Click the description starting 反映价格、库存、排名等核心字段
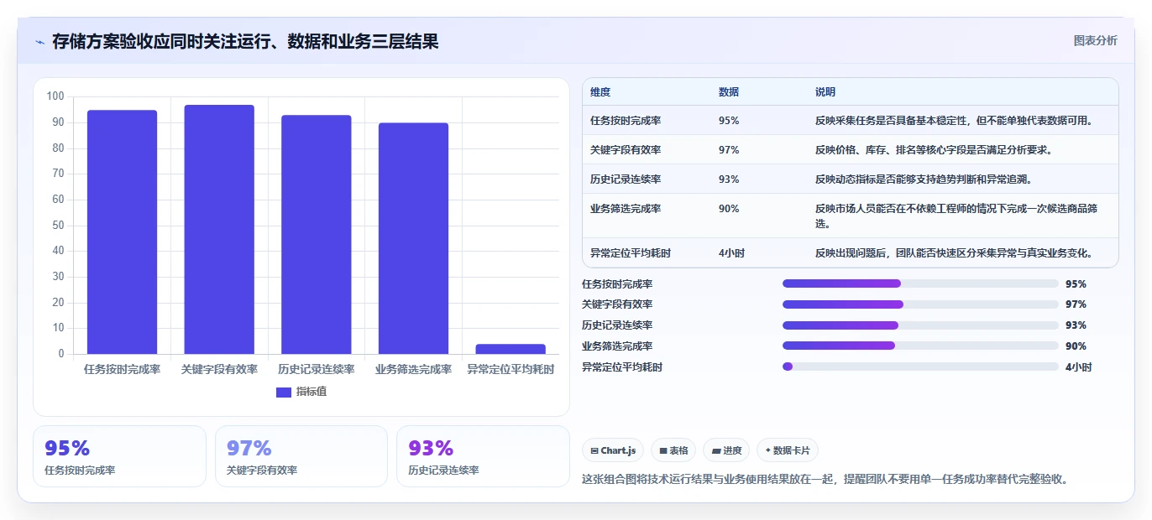Screen dimensions: 1152x520 pyautogui.click(x=934, y=150)
